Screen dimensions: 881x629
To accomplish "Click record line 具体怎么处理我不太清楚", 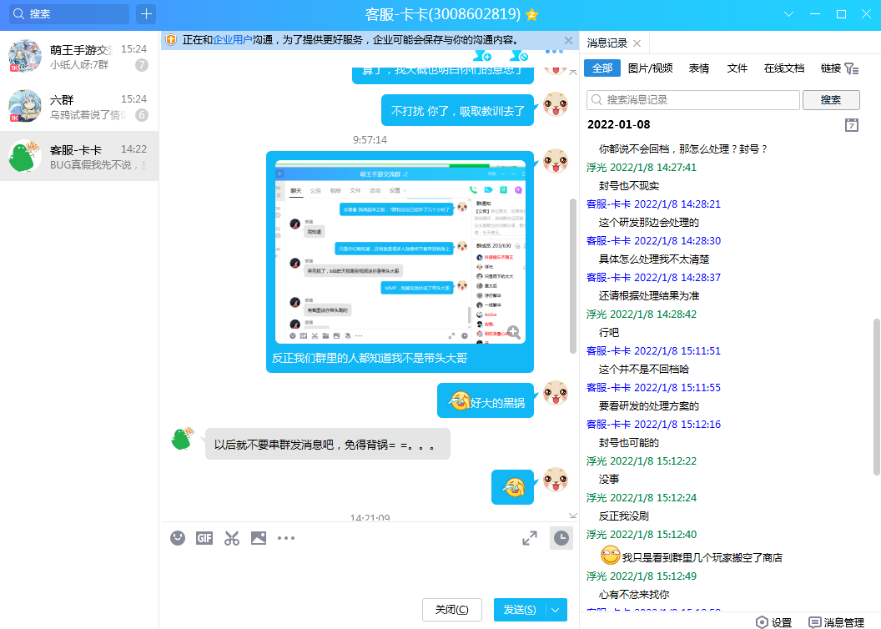I will point(653,259).
